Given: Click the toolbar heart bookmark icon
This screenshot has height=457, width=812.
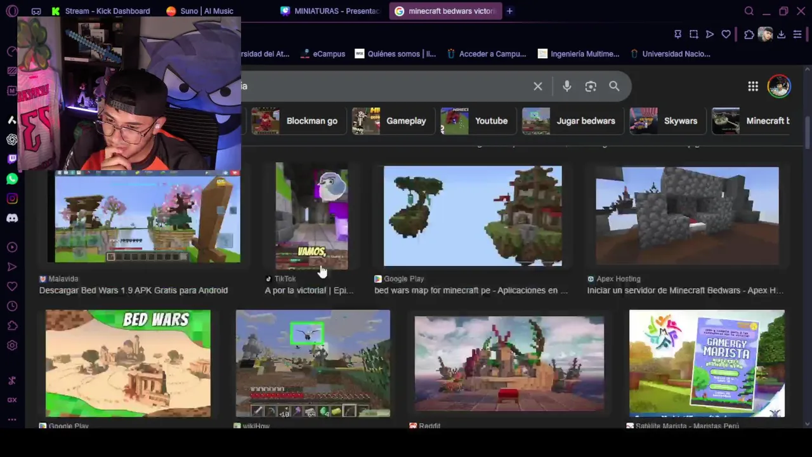Looking at the screenshot, I should tap(726, 34).
